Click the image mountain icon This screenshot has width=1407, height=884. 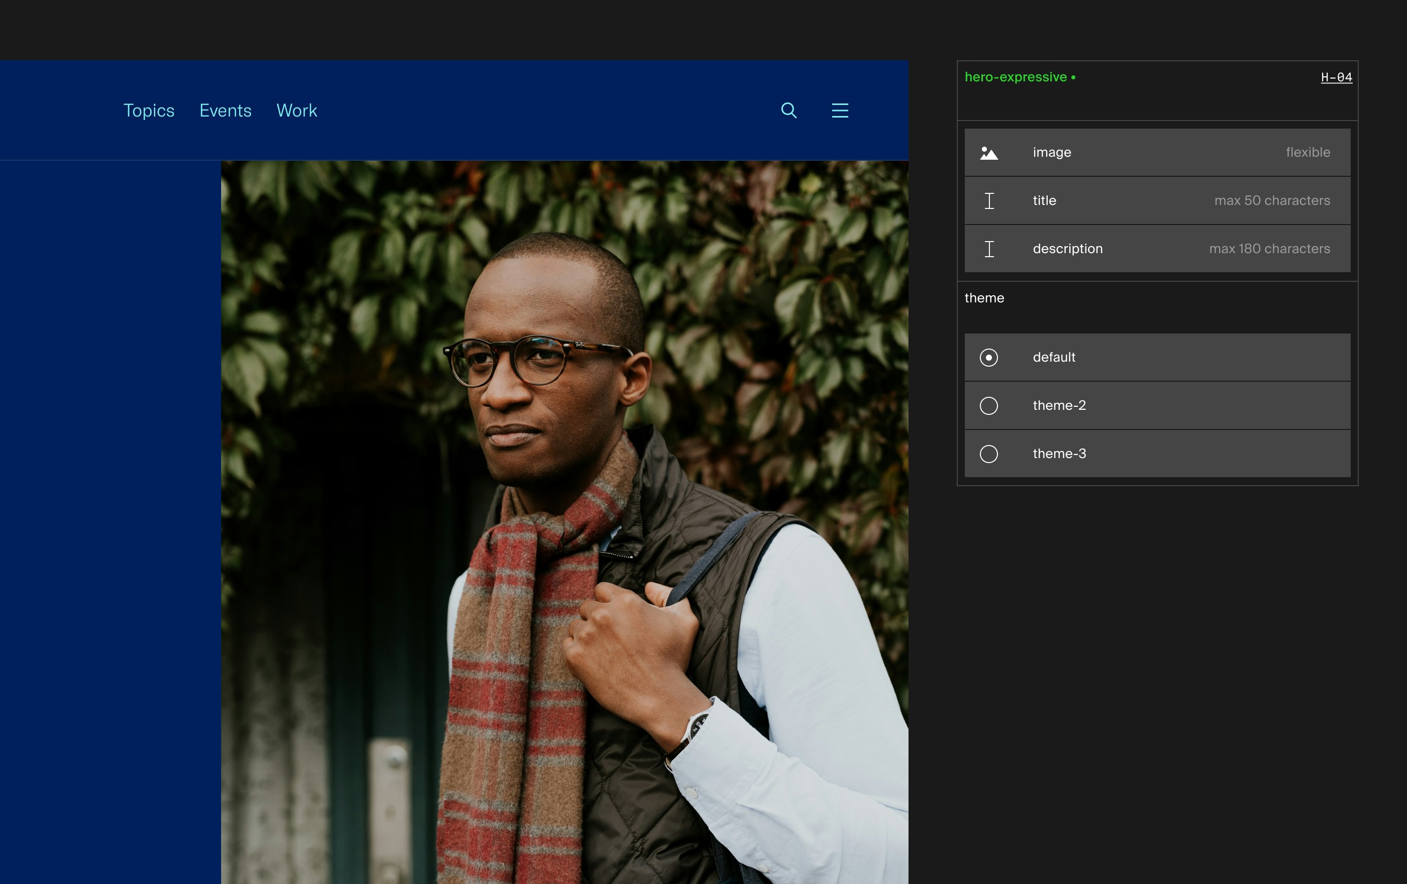pyautogui.click(x=988, y=153)
